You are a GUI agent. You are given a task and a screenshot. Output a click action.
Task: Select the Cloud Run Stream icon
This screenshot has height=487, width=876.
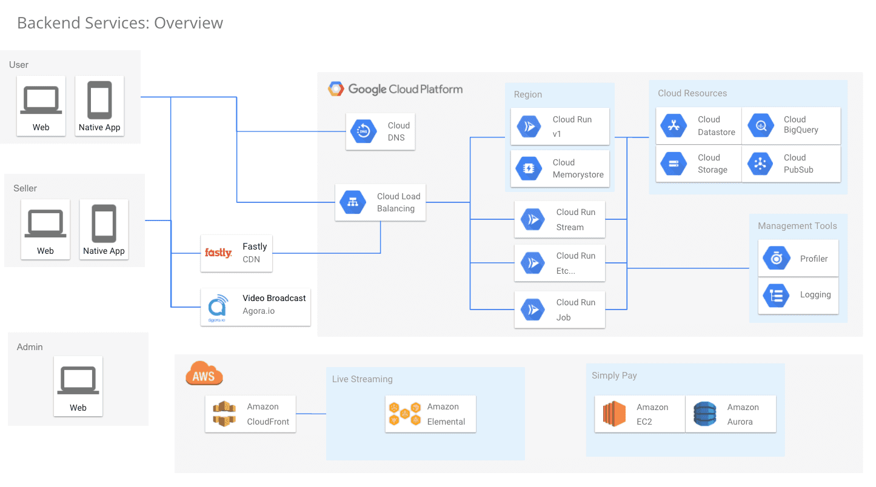(532, 219)
